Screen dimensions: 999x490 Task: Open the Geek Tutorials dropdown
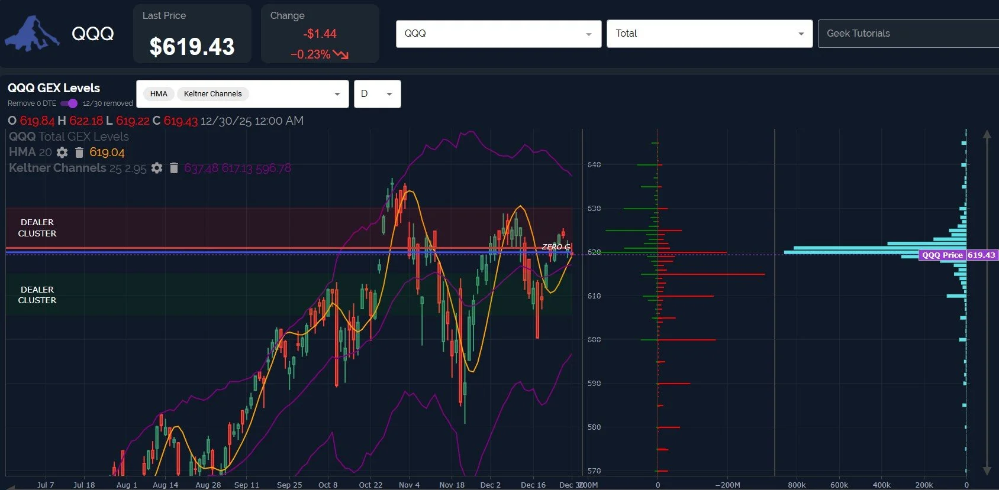(x=908, y=34)
